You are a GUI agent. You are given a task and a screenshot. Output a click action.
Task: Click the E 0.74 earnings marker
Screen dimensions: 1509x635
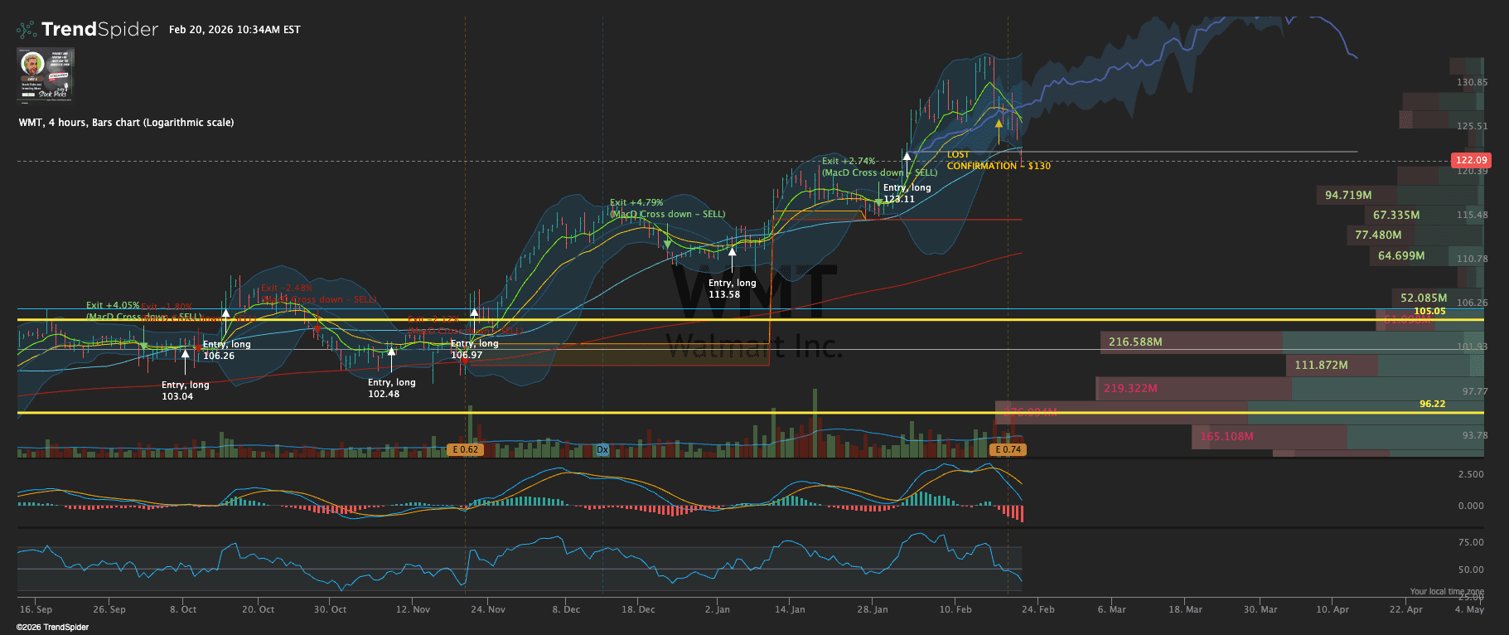coord(1008,449)
